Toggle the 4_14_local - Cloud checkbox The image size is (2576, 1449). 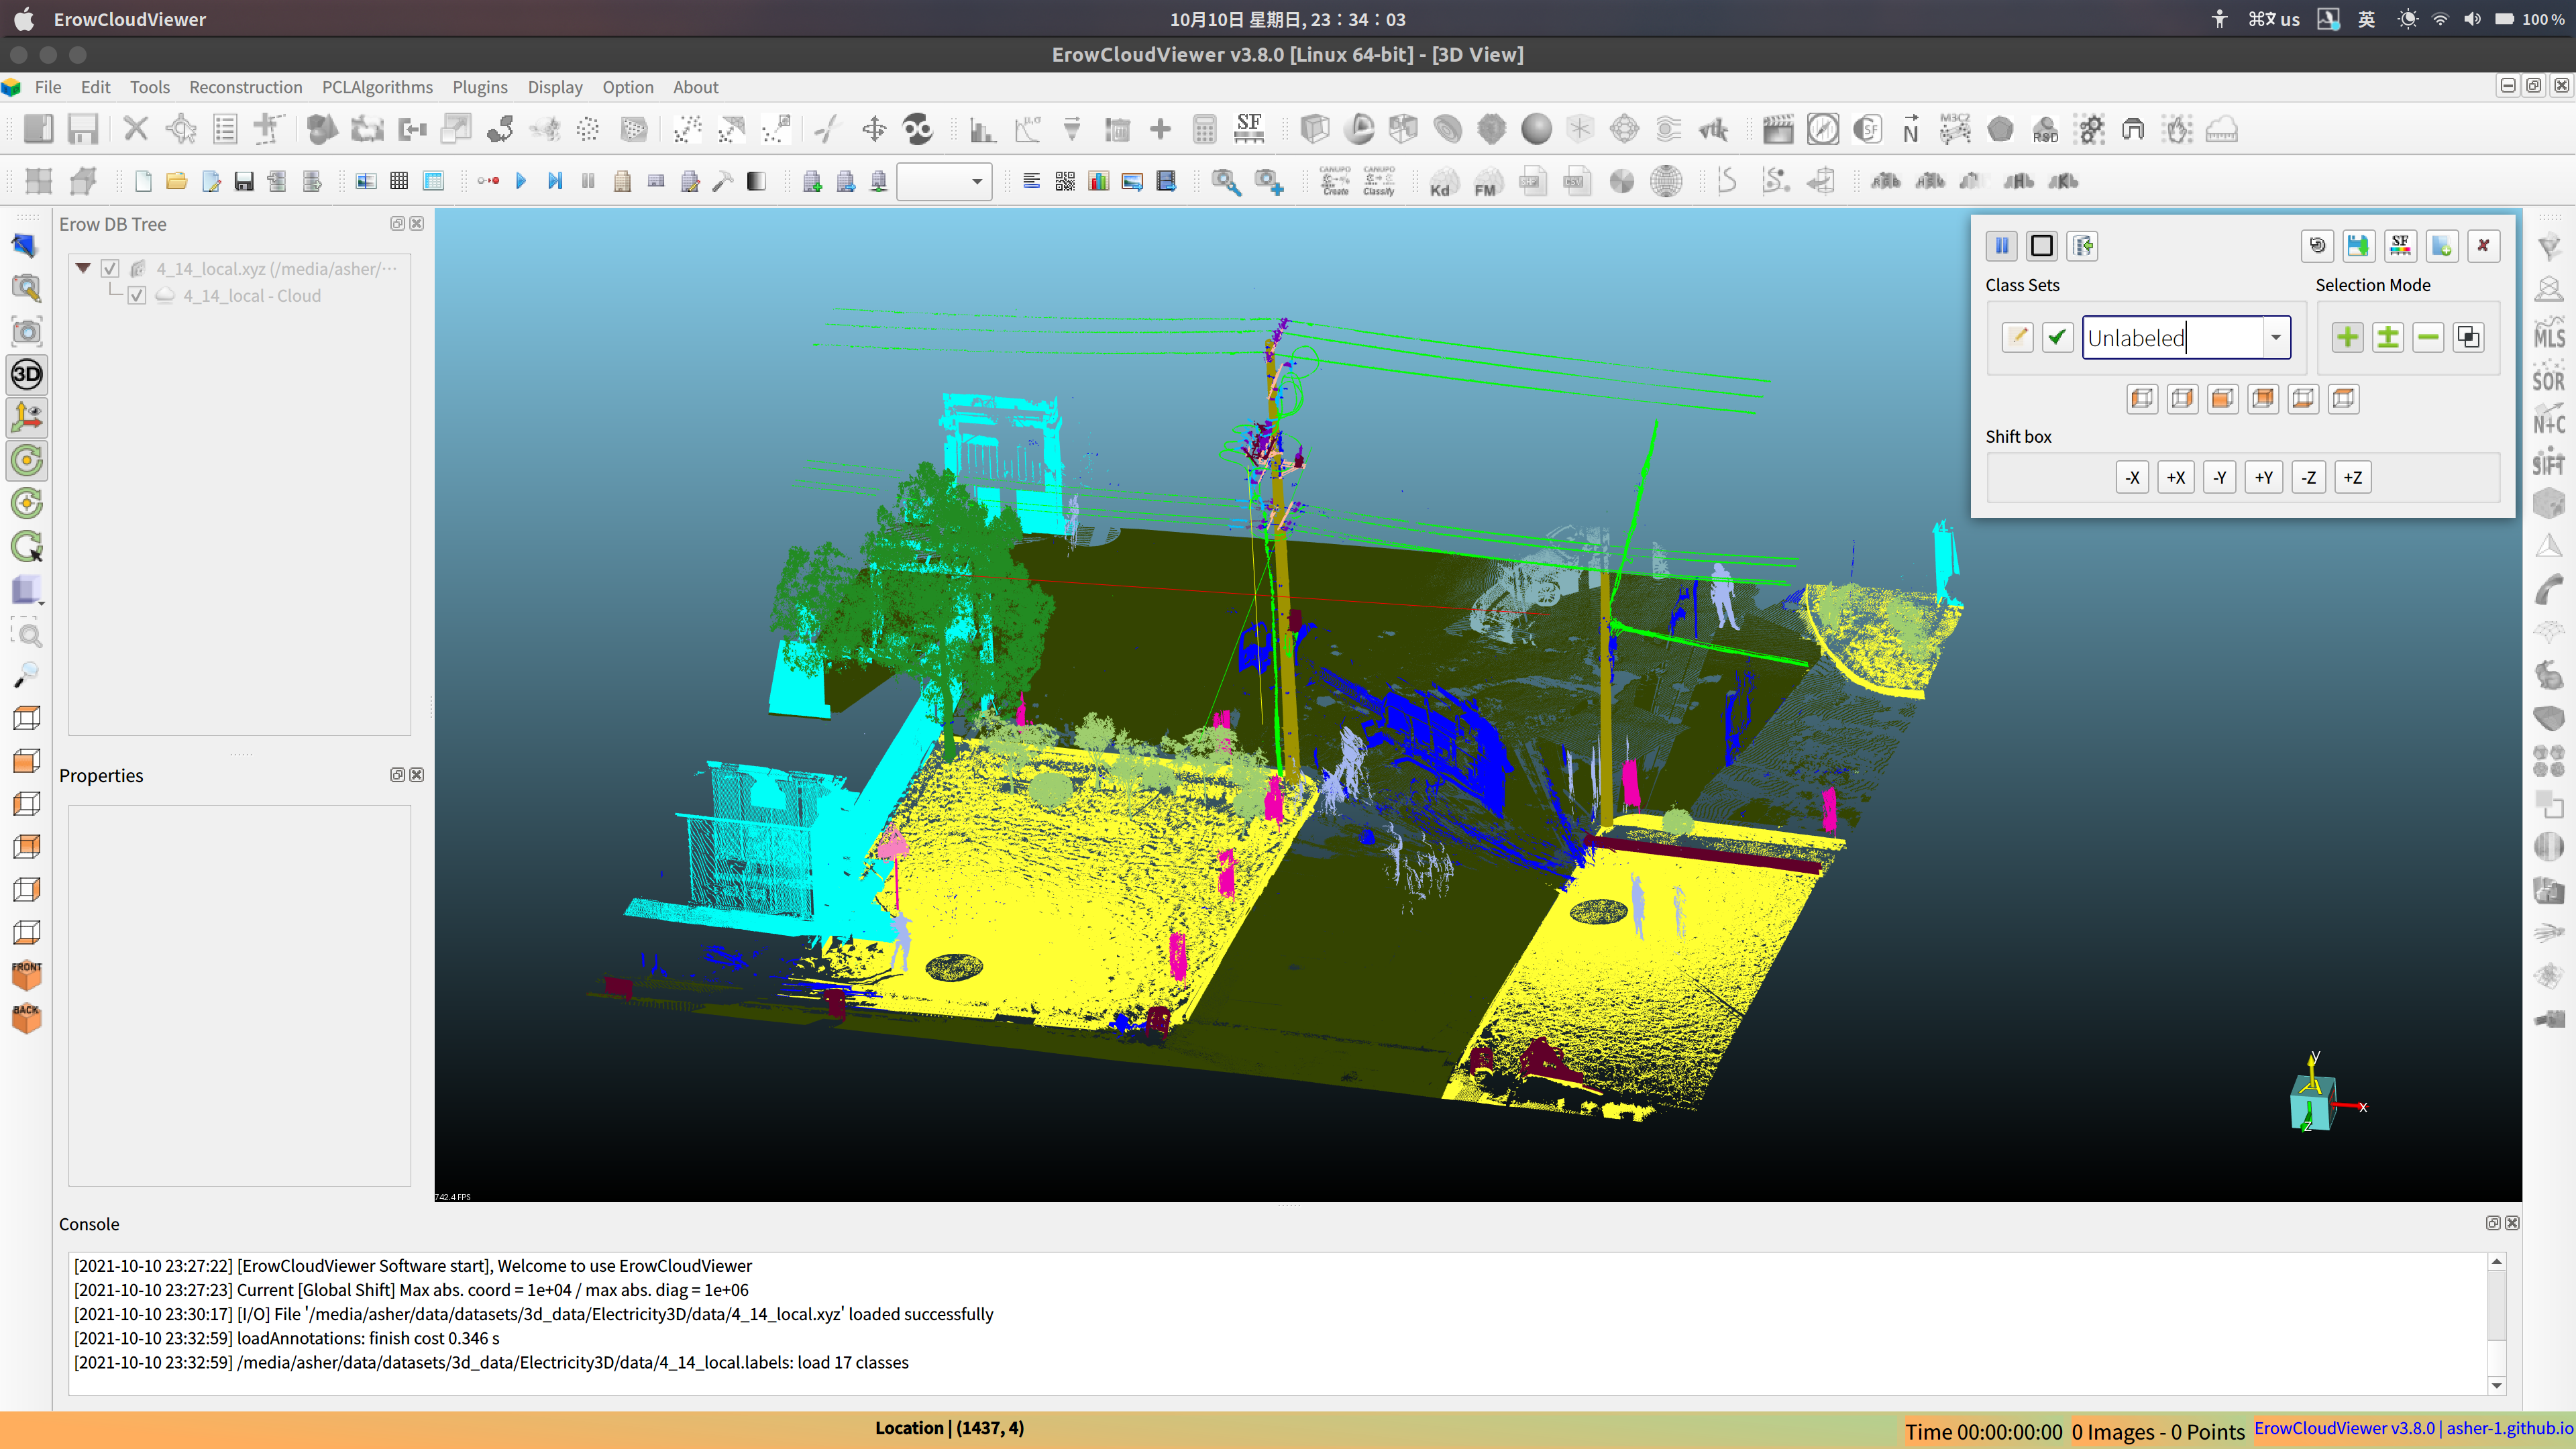tap(137, 296)
